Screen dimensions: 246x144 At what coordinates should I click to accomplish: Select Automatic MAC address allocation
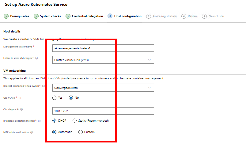tap(54, 132)
